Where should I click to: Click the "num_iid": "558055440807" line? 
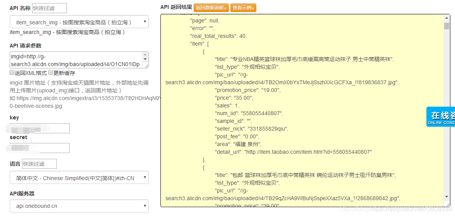(x=249, y=113)
